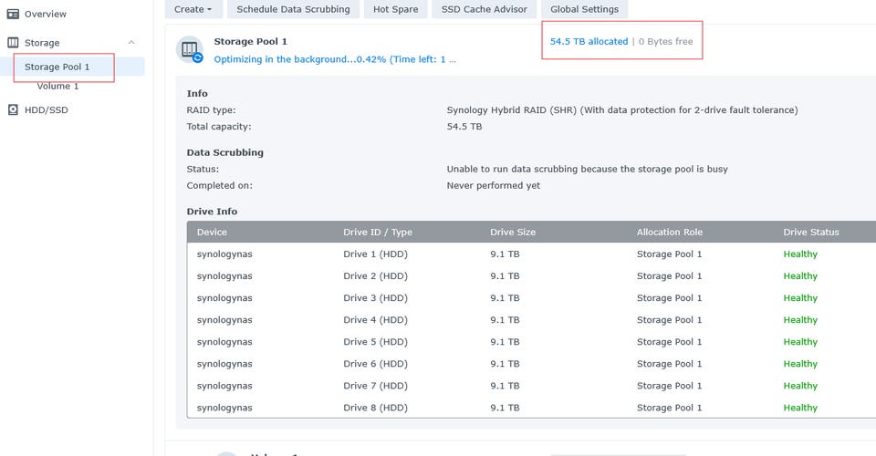Click 9.1 TB size of Drive 2

pos(505,275)
